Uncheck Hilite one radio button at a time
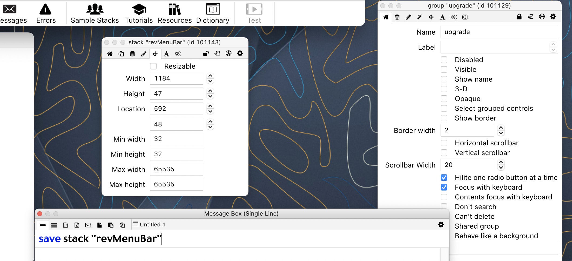This screenshot has height=261, width=572. pyautogui.click(x=444, y=178)
